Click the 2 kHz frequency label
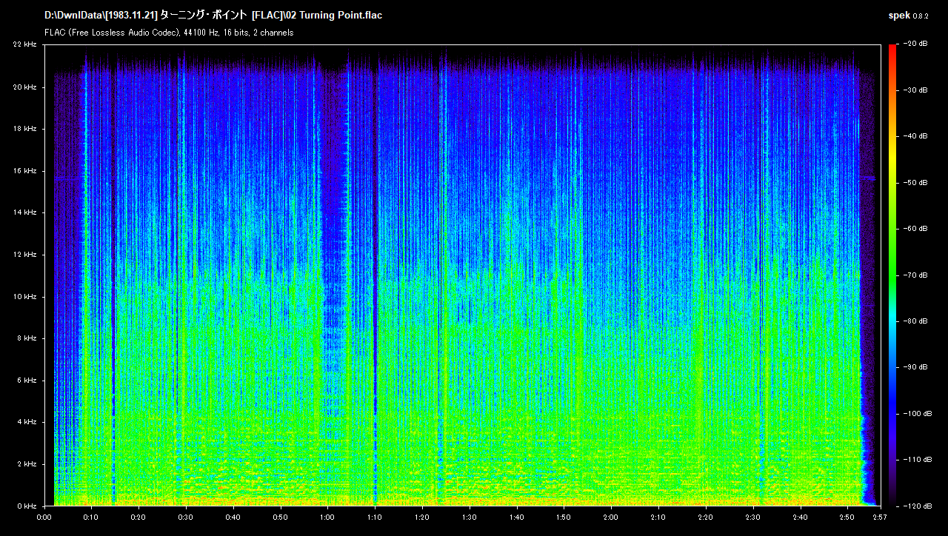The width and height of the screenshot is (948, 536). click(x=27, y=464)
